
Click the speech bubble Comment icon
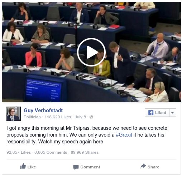click(76, 167)
